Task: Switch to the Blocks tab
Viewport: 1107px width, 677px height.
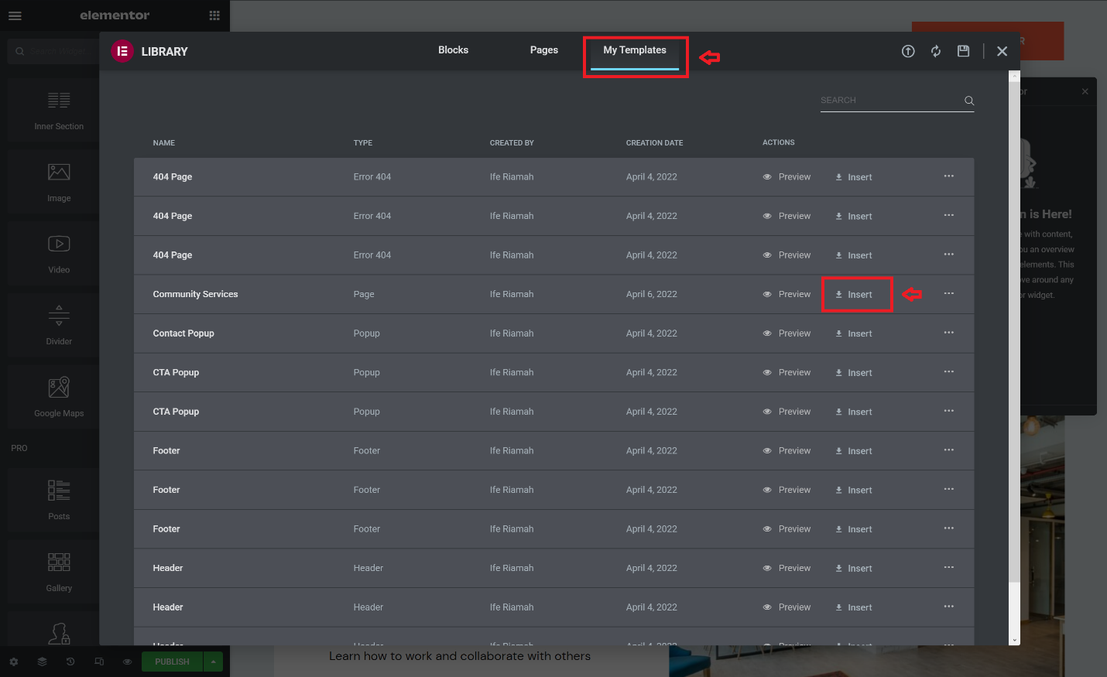Action: [453, 50]
